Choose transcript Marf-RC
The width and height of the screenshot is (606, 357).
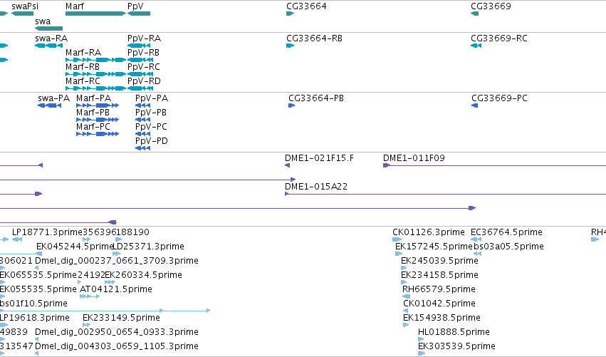83,81
